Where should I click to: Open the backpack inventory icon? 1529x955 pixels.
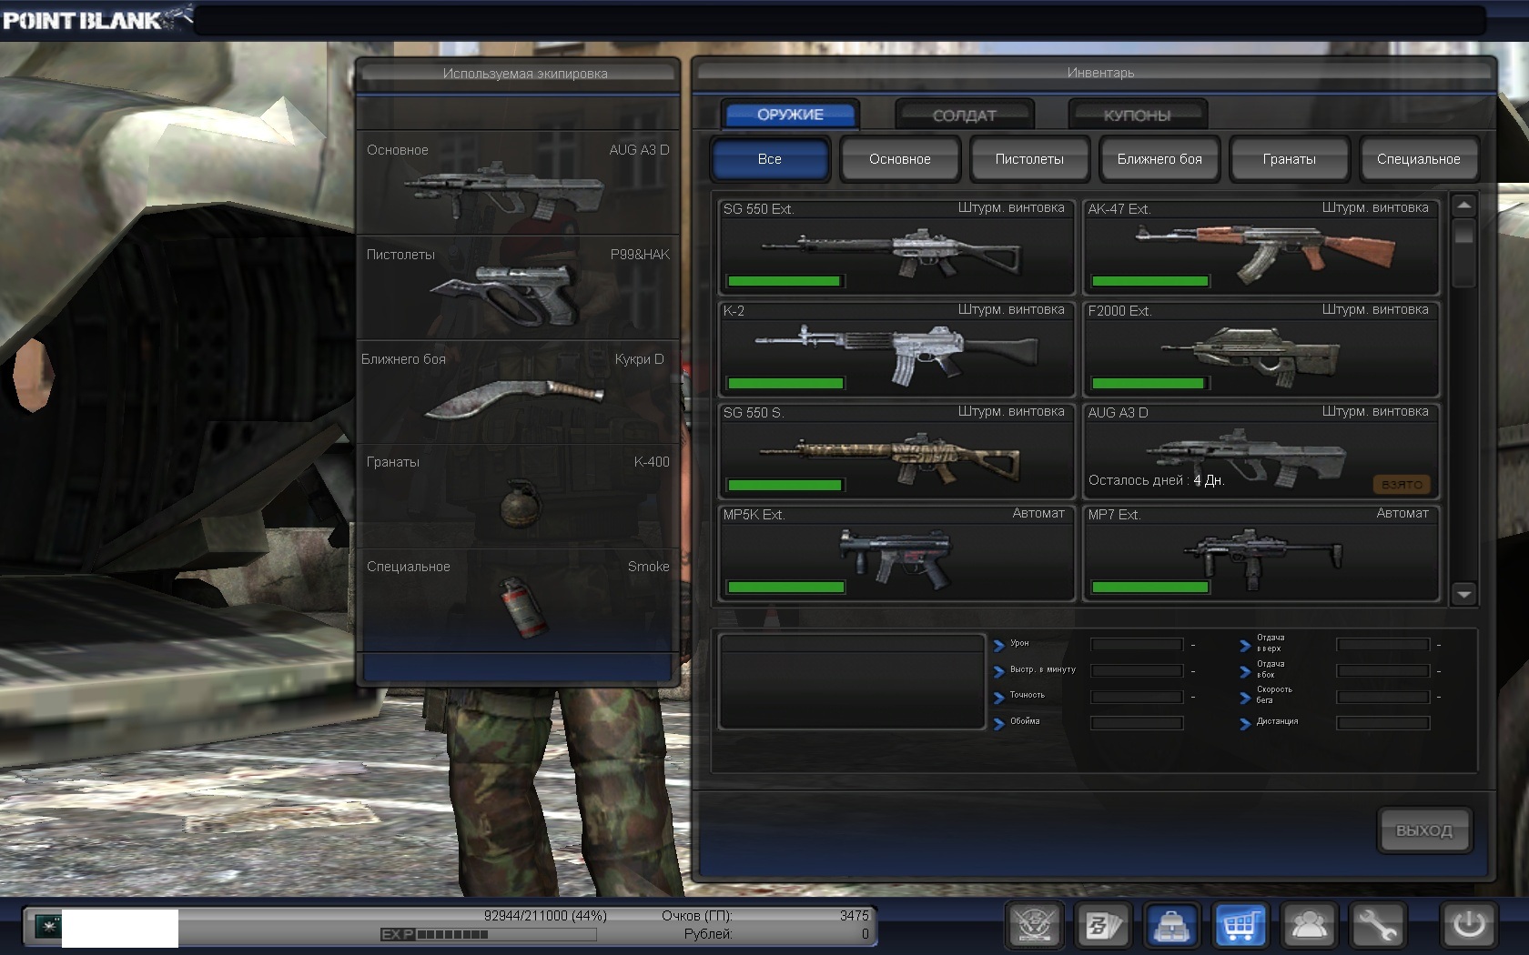tap(1171, 927)
